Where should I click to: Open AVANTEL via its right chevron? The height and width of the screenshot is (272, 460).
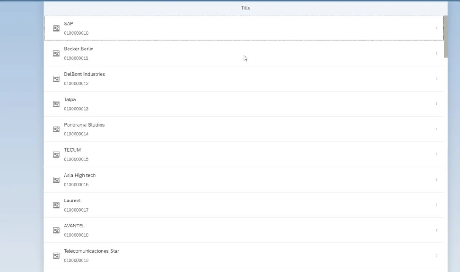pos(436,230)
